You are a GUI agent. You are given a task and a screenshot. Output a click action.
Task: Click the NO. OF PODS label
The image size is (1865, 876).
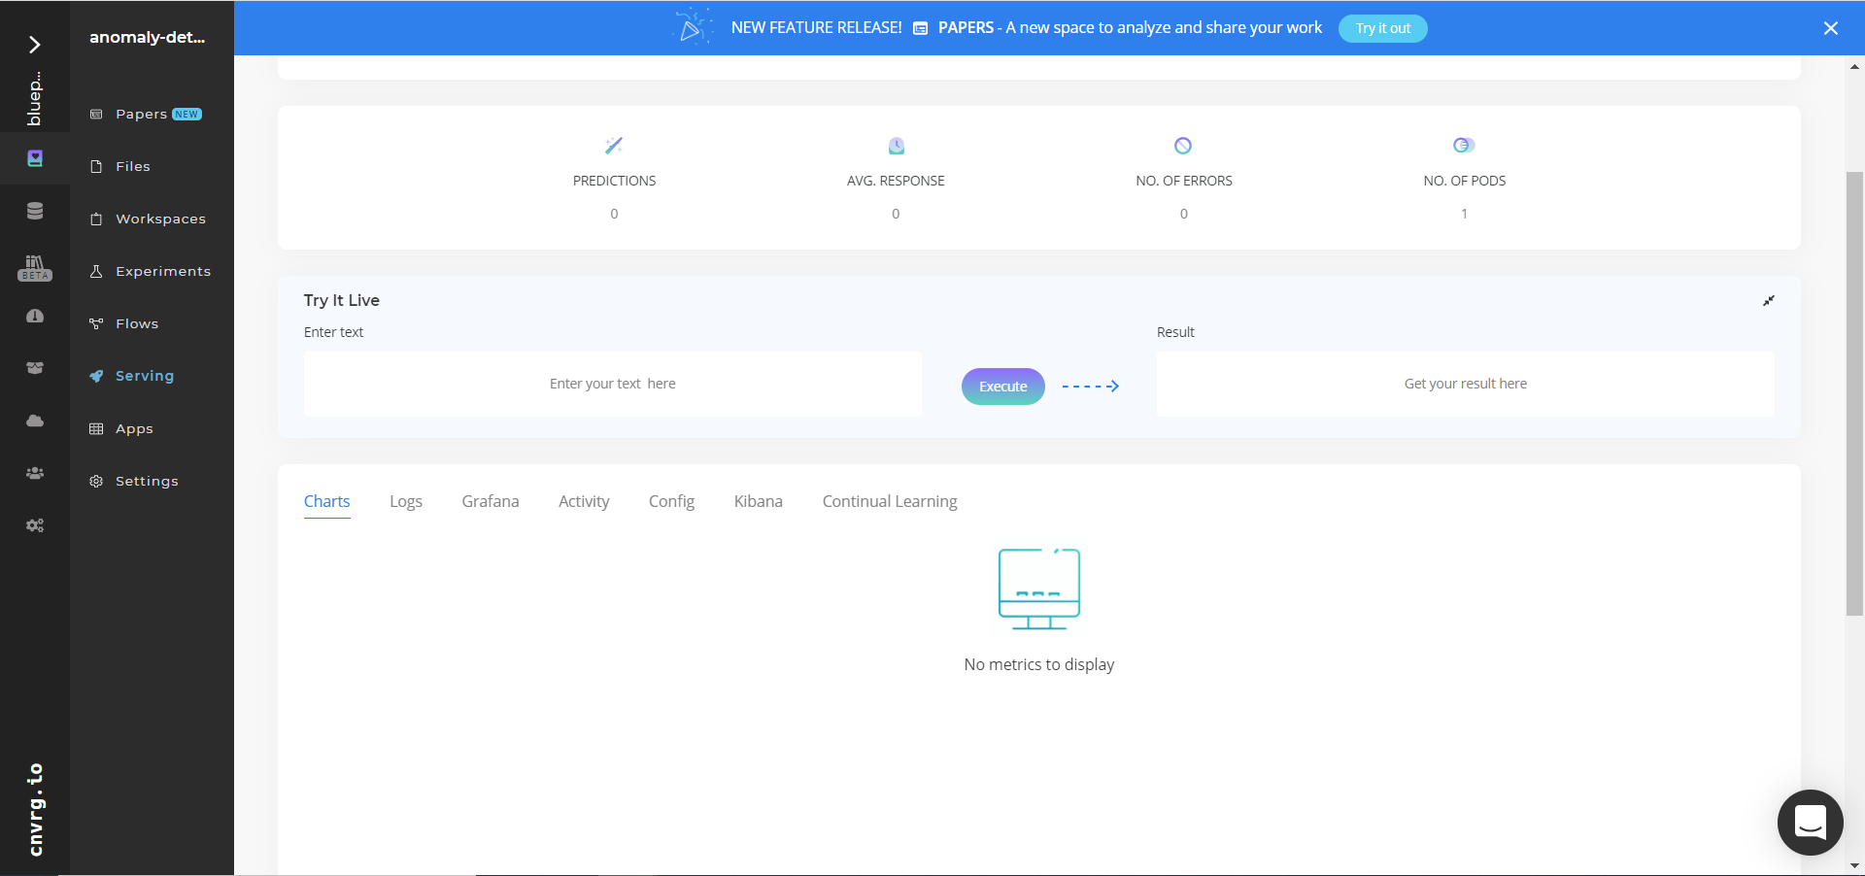[1465, 181]
